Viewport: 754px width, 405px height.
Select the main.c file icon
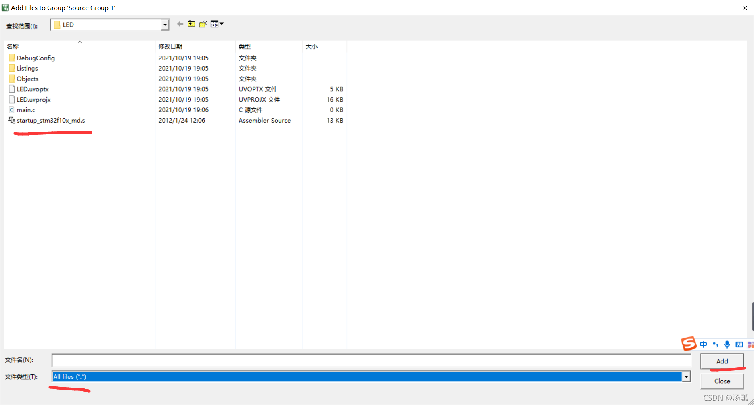click(x=12, y=110)
